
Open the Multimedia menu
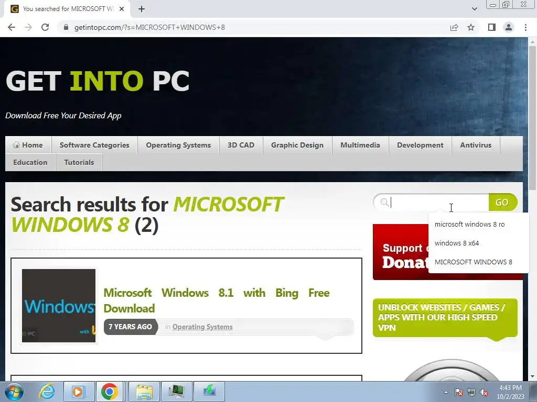[x=360, y=145]
